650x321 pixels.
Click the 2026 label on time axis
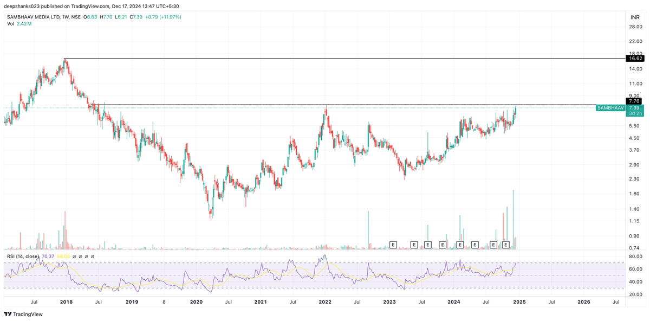click(x=583, y=301)
